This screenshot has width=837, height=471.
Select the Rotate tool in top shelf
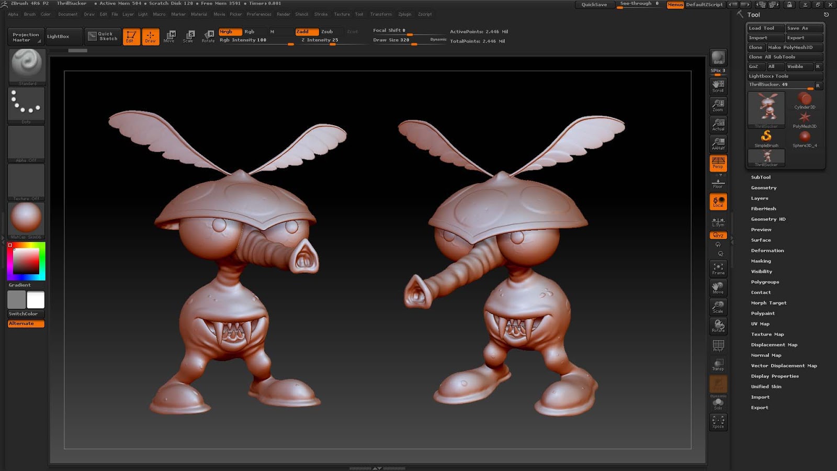click(x=208, y=36)
